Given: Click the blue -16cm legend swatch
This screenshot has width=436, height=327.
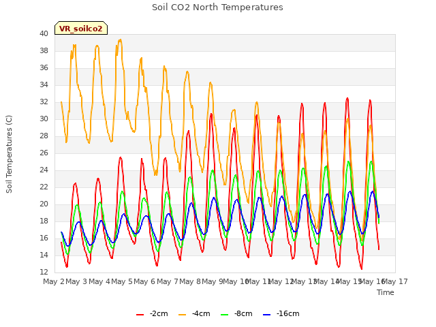Looking at the screenshot, I should click(x=266, y=314).
